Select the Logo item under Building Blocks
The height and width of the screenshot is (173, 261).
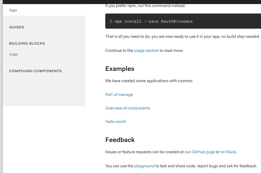click(14, 54)
